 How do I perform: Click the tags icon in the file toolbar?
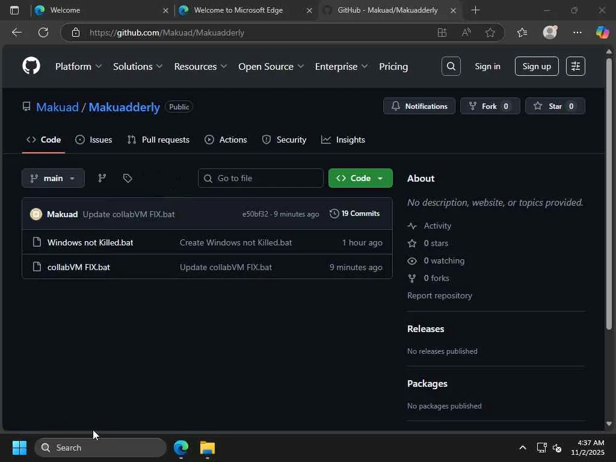tap(128, 178)
